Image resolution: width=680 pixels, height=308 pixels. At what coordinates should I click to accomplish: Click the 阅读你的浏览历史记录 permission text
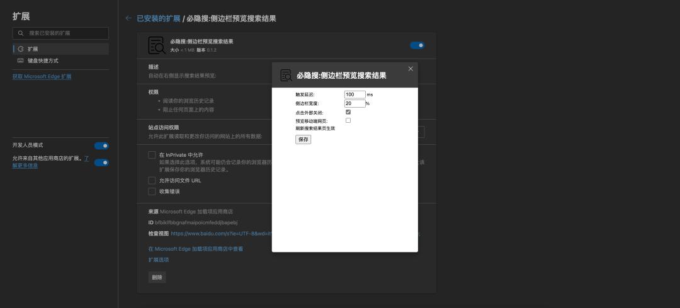click(188, 101)
